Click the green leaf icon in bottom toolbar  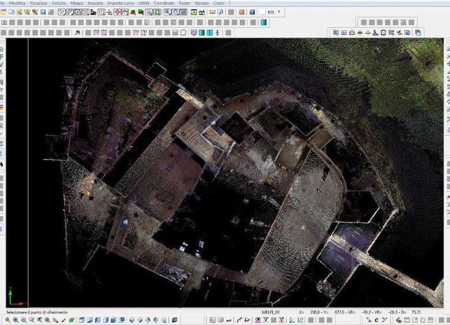point(71,320)
